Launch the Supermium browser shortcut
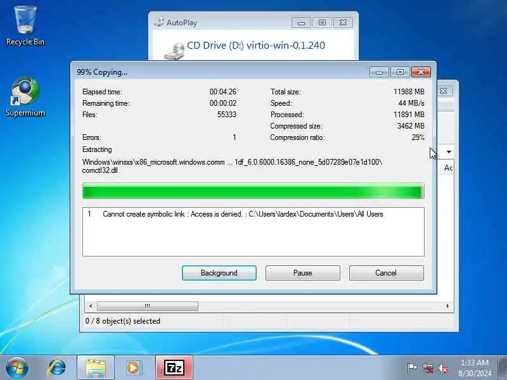 (25, 96)
